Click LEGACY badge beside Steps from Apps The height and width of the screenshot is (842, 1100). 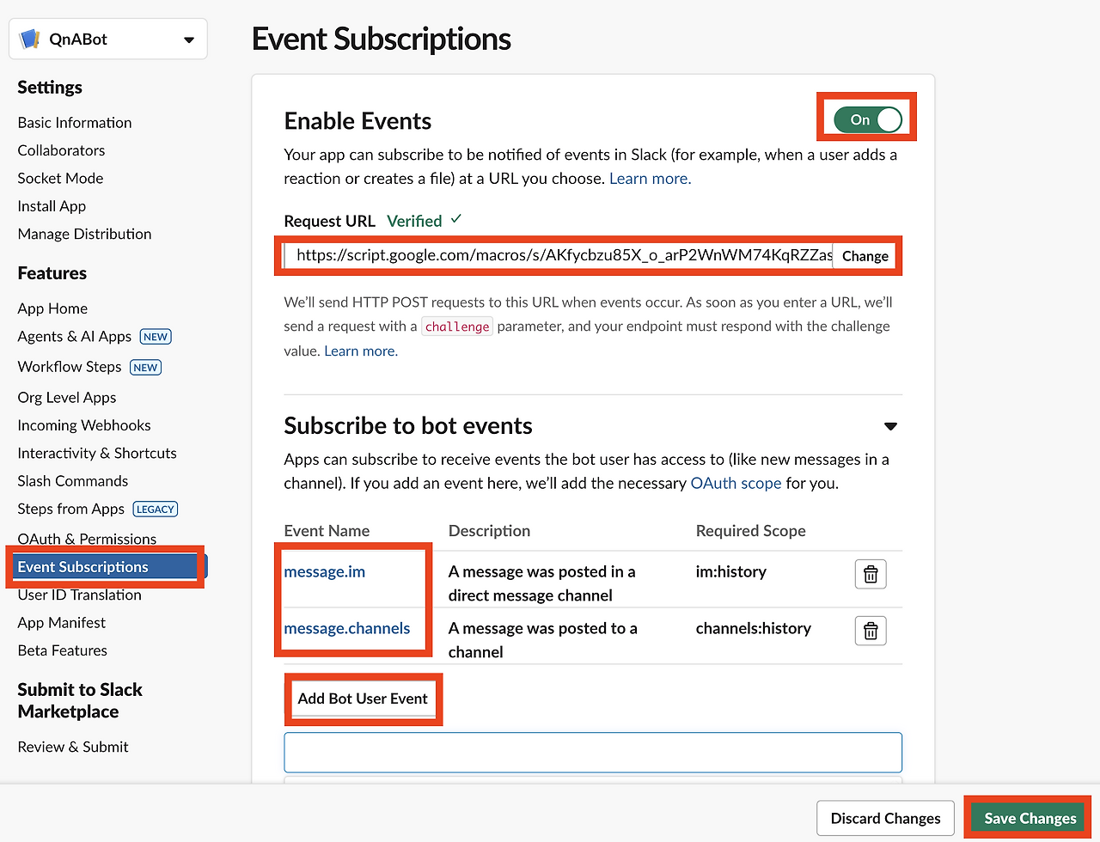point(156,509)
